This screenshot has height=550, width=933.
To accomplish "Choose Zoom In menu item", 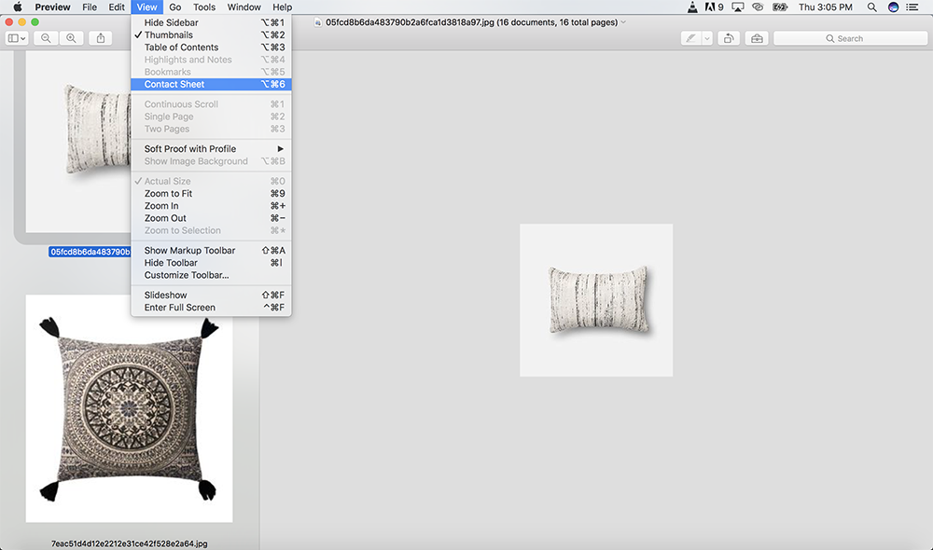I will point(211,206).
